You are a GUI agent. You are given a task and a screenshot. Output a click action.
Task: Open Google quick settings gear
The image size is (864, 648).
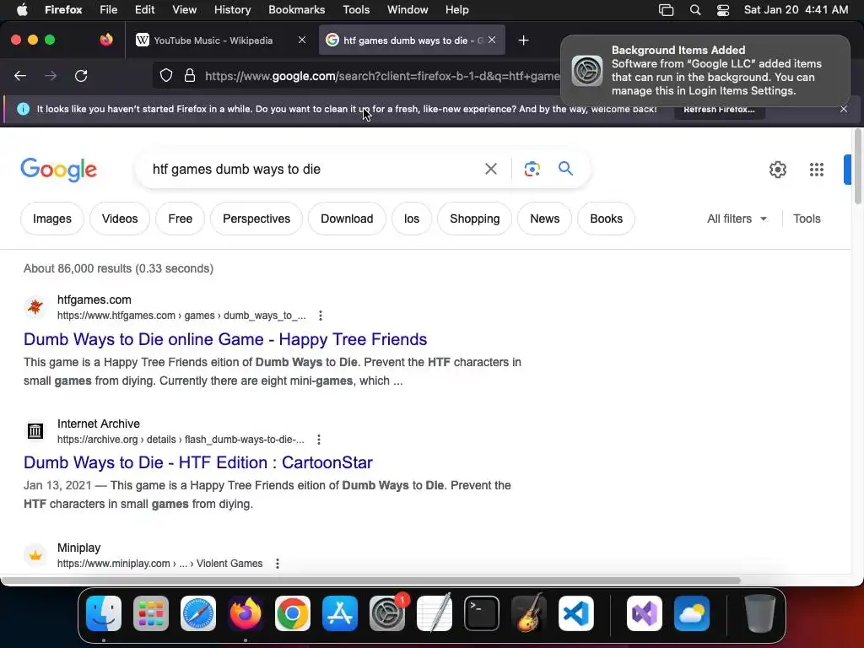777,169
